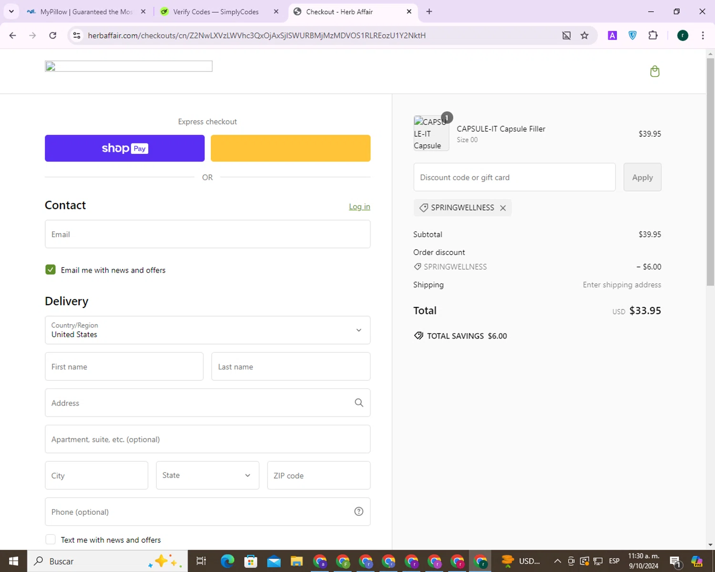Viewport: 715px width, 572px height.
Task: Click the address search magnifier icon
Action: point(359,403)
